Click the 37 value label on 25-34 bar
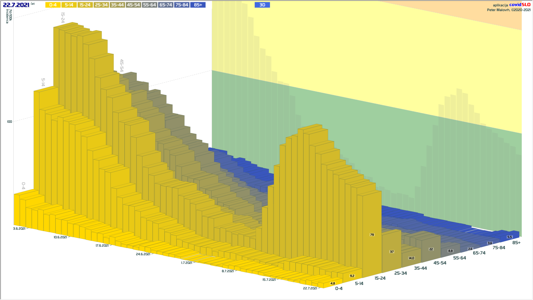533x300 pixels. click(x=392, y=252)
